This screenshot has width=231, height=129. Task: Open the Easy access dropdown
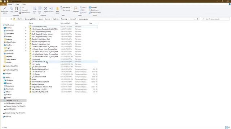(x=66, y=10)
